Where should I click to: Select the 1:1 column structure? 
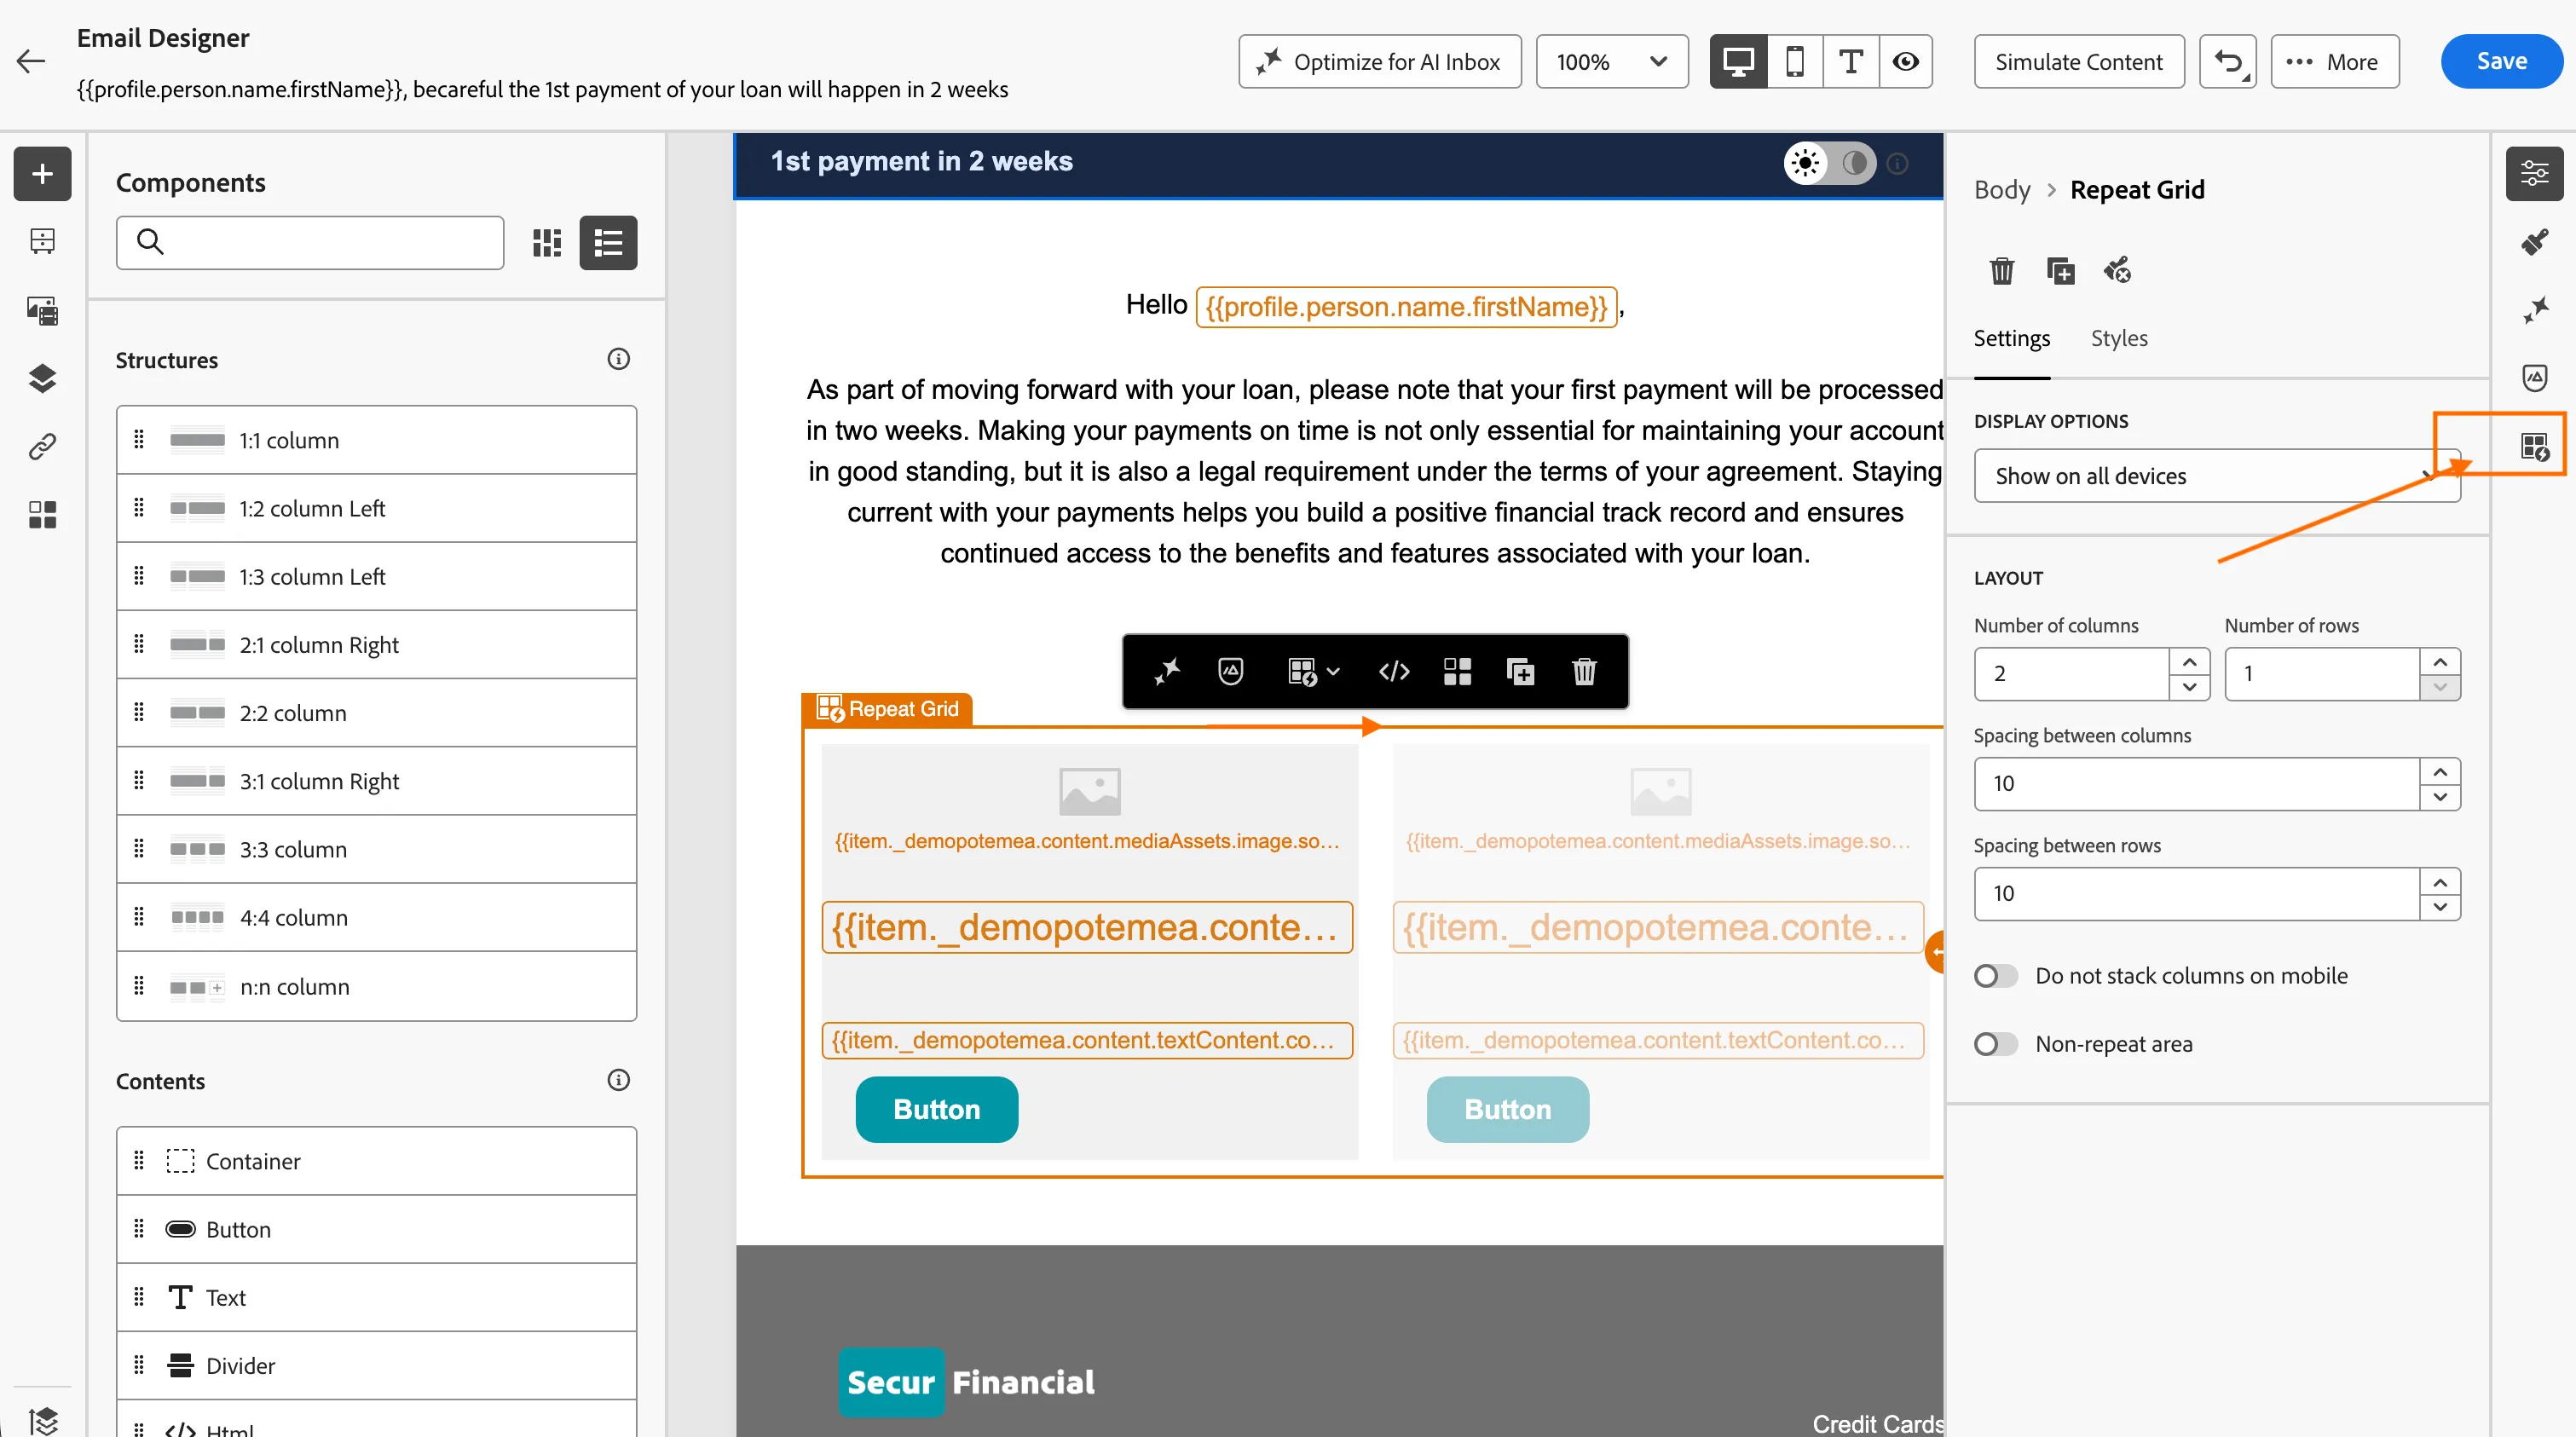click(376, 440)
